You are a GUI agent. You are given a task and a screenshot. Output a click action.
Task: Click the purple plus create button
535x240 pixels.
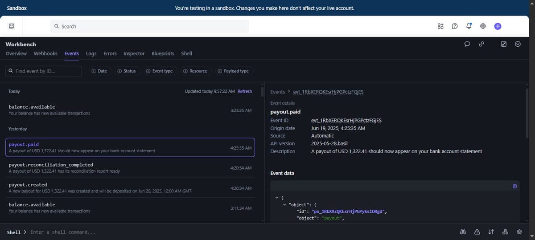click(x=498, y=26)
